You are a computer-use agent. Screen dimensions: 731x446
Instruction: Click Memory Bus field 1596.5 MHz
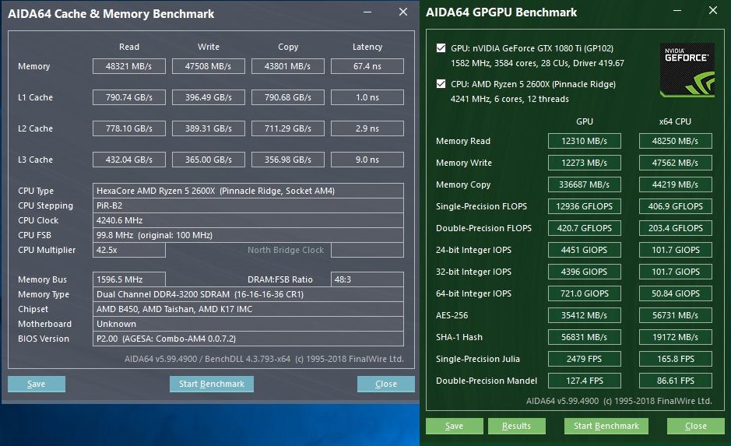[129, 279]
